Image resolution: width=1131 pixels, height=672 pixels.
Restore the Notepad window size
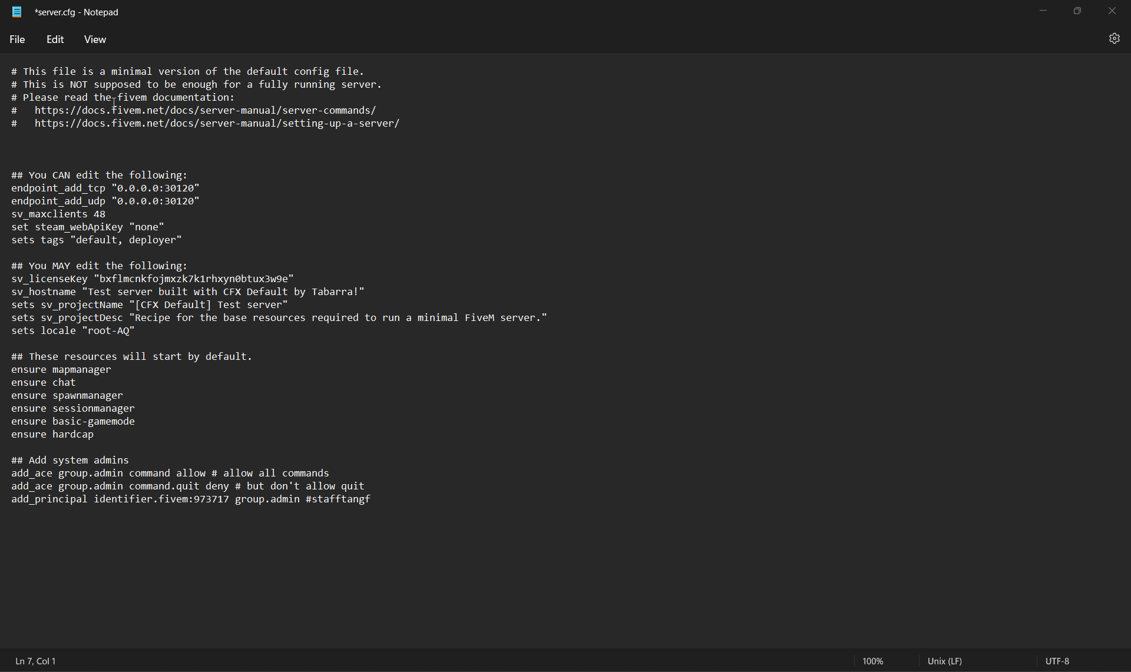tap(1077, 11)
